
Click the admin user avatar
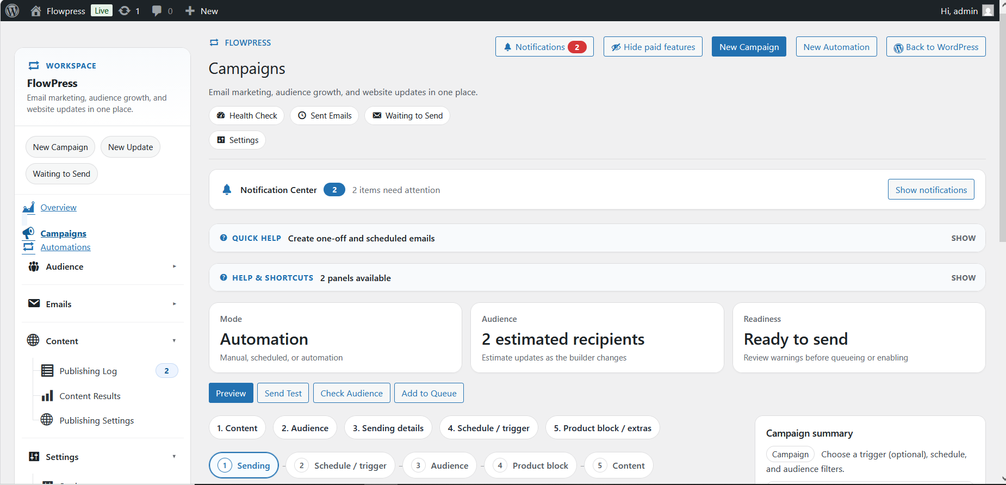[988, 11]
